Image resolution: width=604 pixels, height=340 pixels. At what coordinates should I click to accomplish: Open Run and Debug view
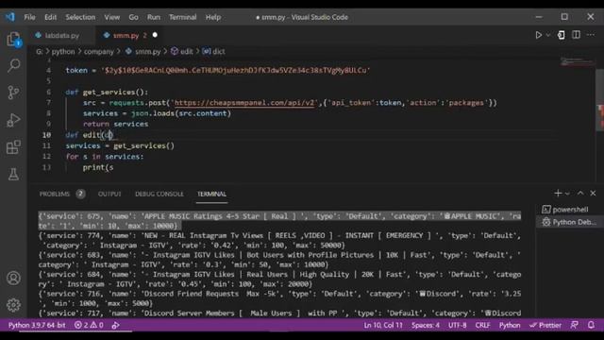[13, 120]
